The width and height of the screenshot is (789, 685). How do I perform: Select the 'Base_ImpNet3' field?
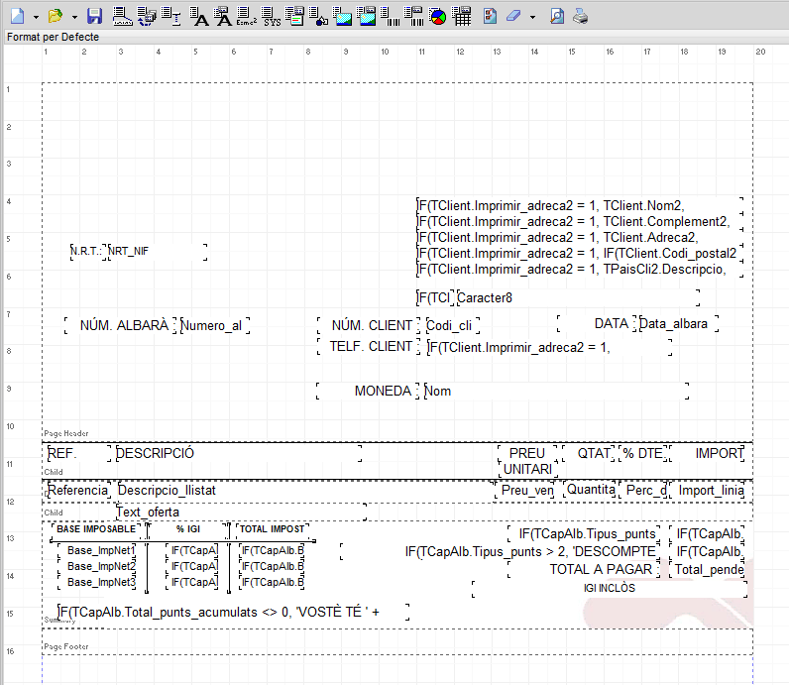[x=97, y=582]
